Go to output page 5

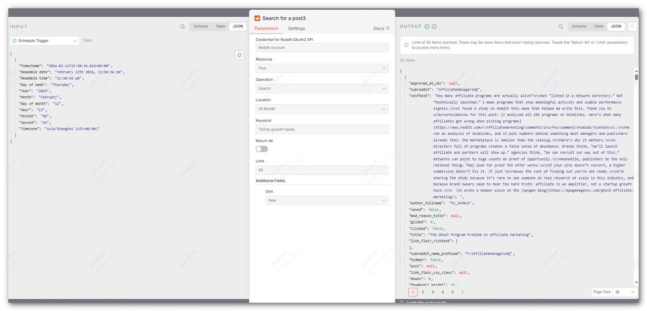click(x=452, y=292)
